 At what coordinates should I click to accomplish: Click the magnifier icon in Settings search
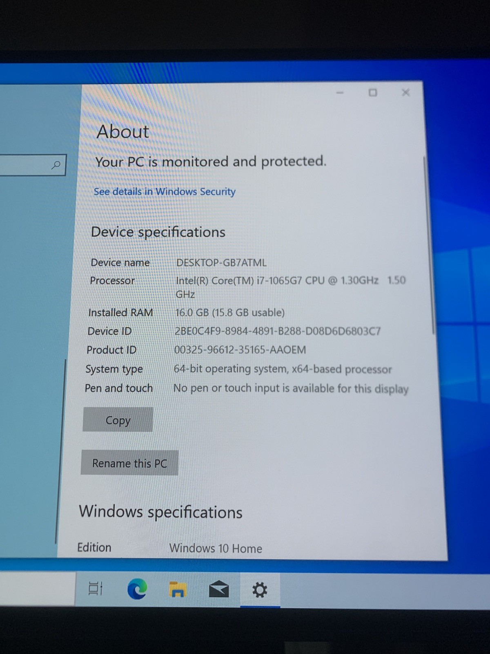coord(56,165)
